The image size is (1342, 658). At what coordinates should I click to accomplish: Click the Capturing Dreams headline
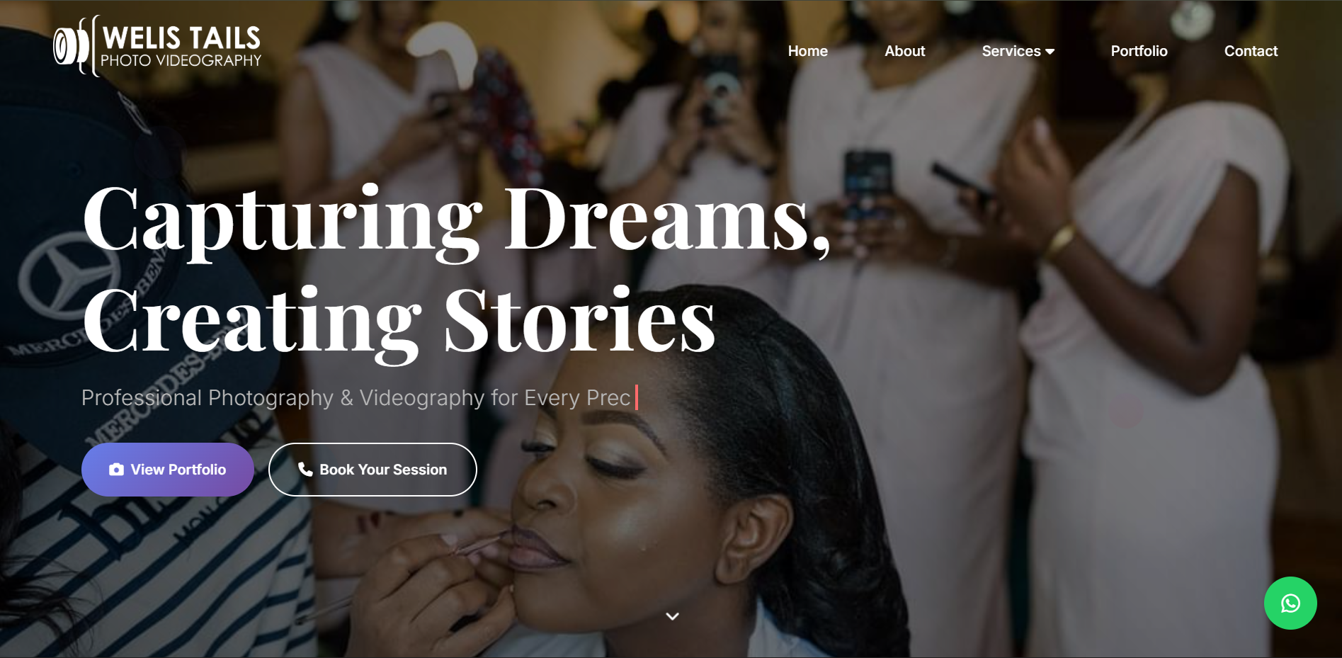pos(457,220)
